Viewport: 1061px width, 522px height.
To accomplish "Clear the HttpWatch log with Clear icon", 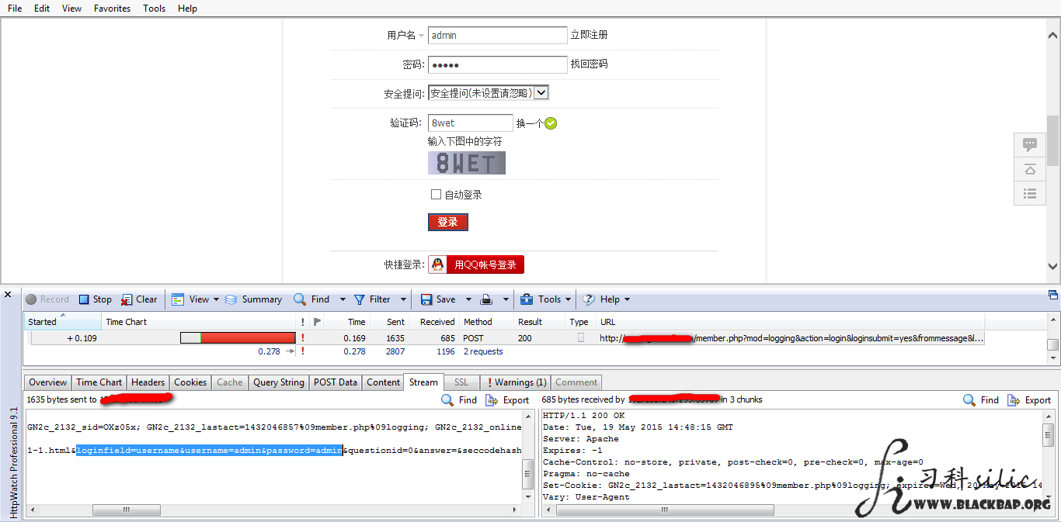I will coord(126,299).
